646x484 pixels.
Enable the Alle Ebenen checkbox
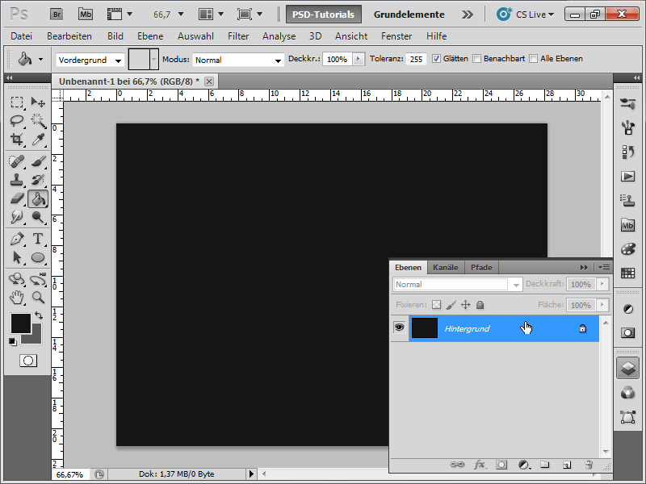tap(533, 59)
